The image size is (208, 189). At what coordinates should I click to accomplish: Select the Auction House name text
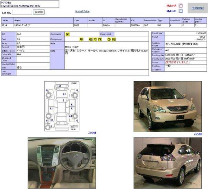click(x=182, y=44)
